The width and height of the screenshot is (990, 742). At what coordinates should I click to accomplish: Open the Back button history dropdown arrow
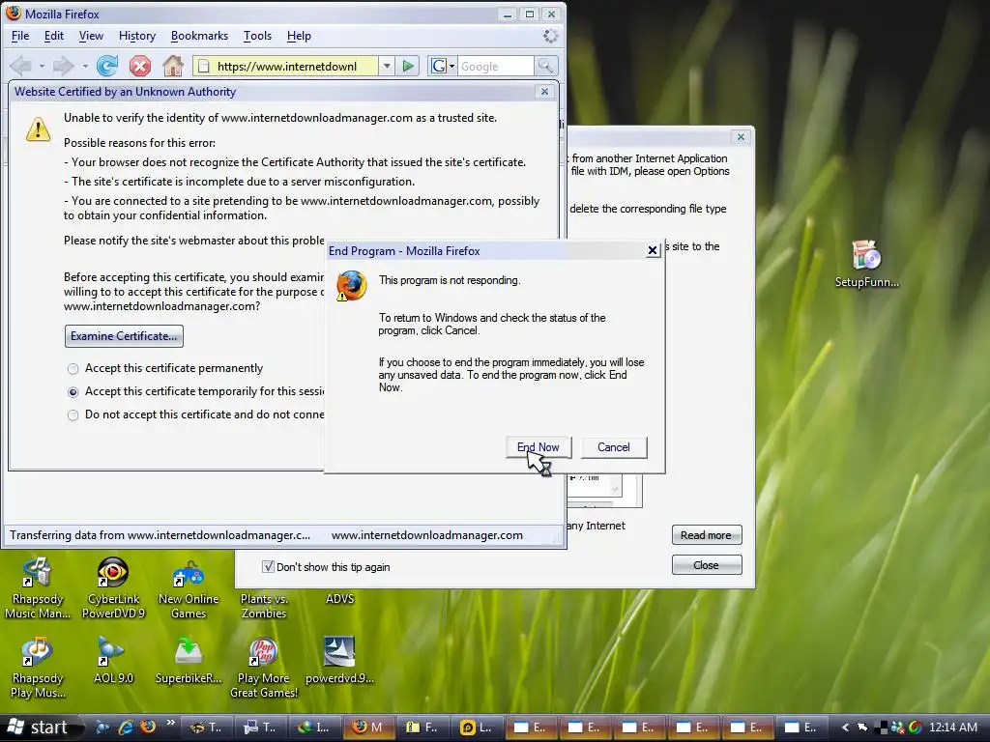(x=42, y=66)
